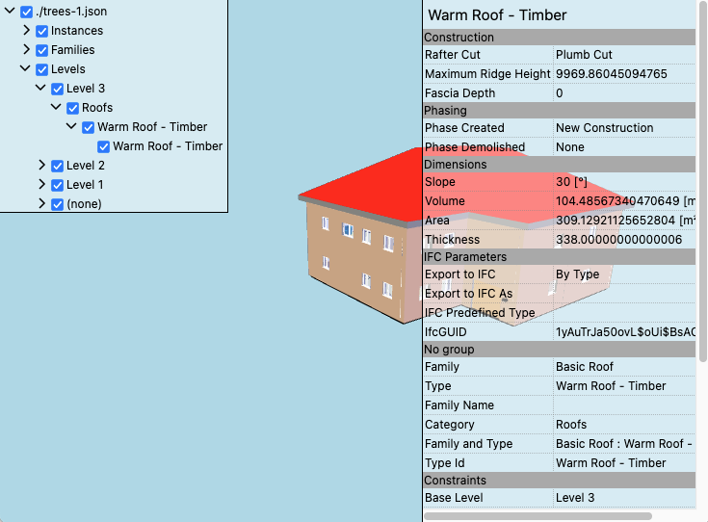Click the Export to IFC As property
Screen dimensions: 708x522
[x=469, y=294]
